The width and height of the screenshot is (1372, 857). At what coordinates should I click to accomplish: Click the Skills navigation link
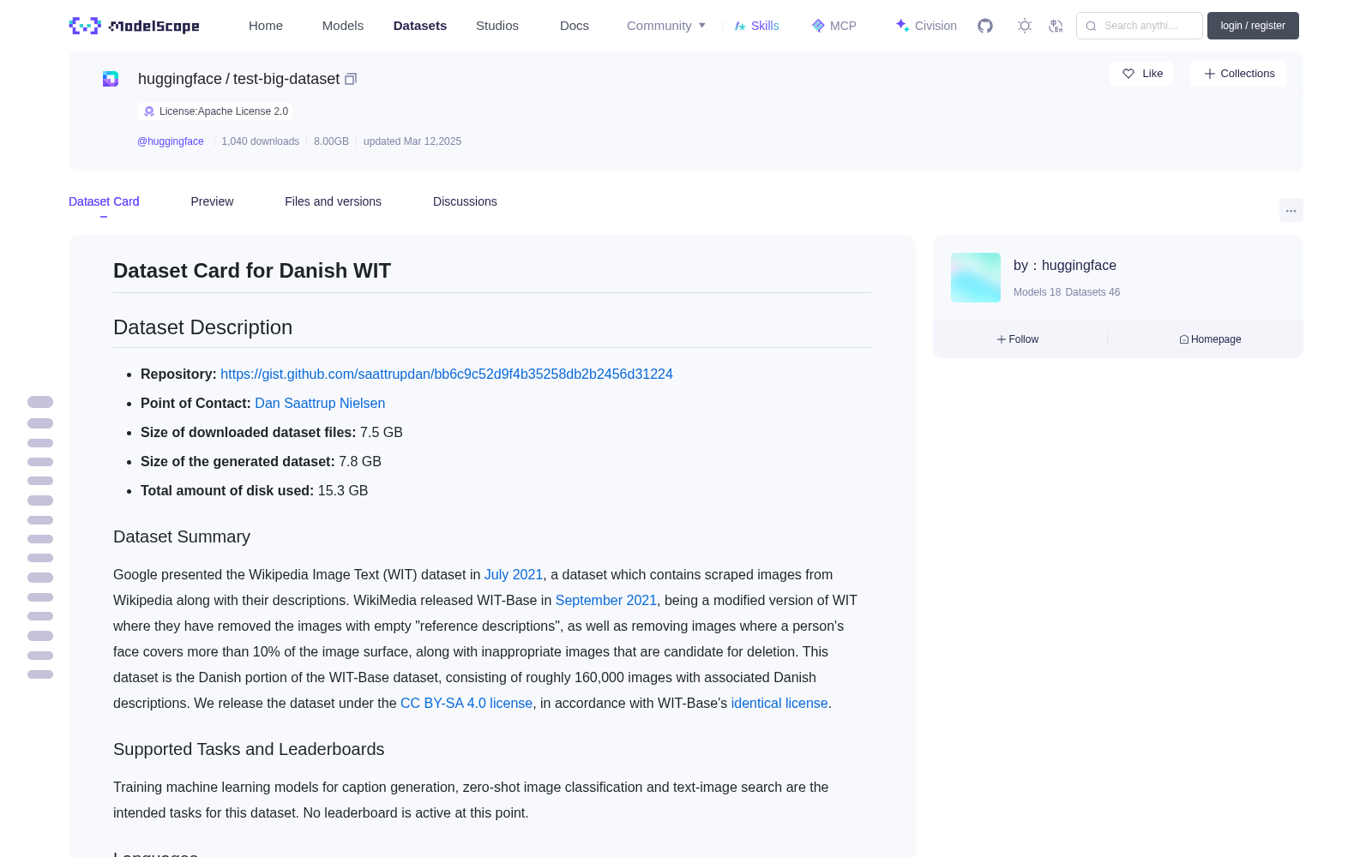tap(757, 26)
